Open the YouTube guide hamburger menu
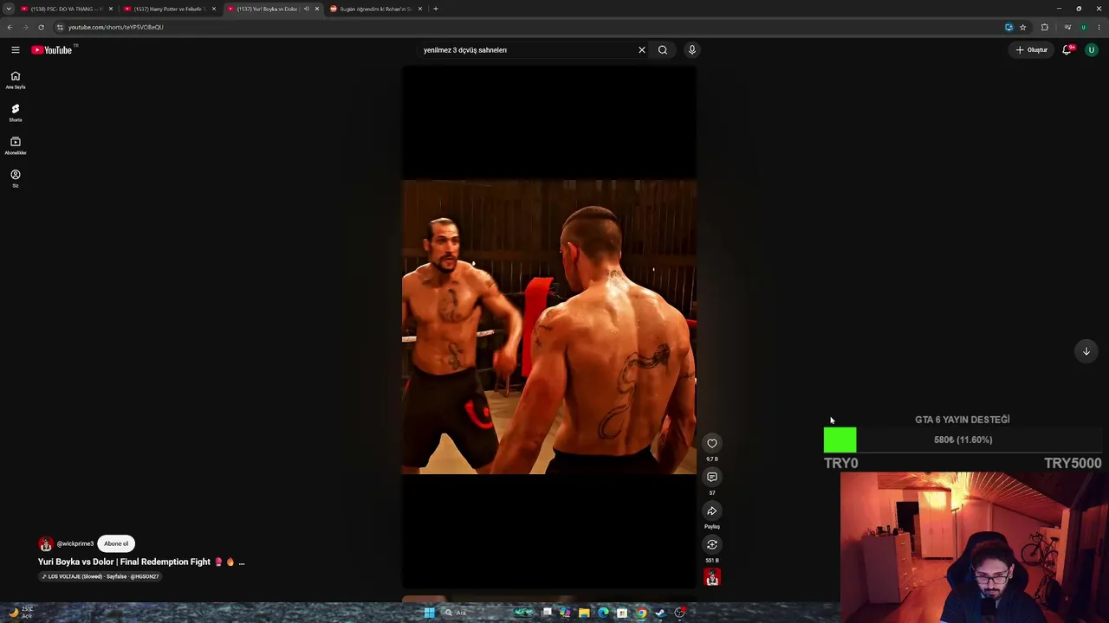The image size is (1109, 623). pyautogui.click(x=15, y=50)
